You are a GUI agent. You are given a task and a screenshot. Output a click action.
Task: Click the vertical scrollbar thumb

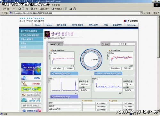pyautogui.click(x=158, y=38)
